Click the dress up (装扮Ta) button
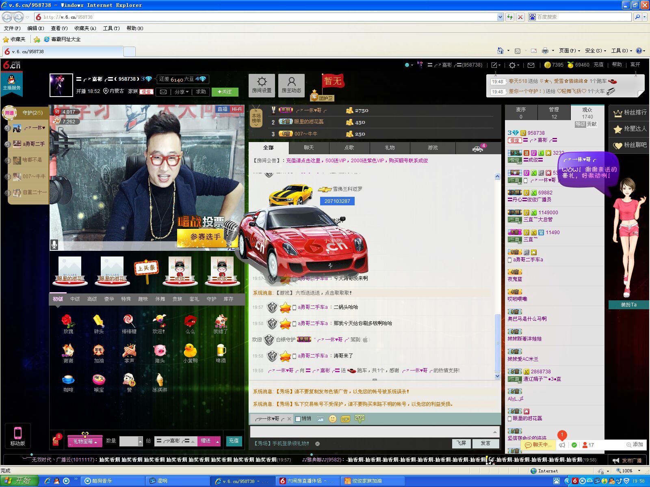The width and height of the screenshot is (650, 487). click(628, 305)
